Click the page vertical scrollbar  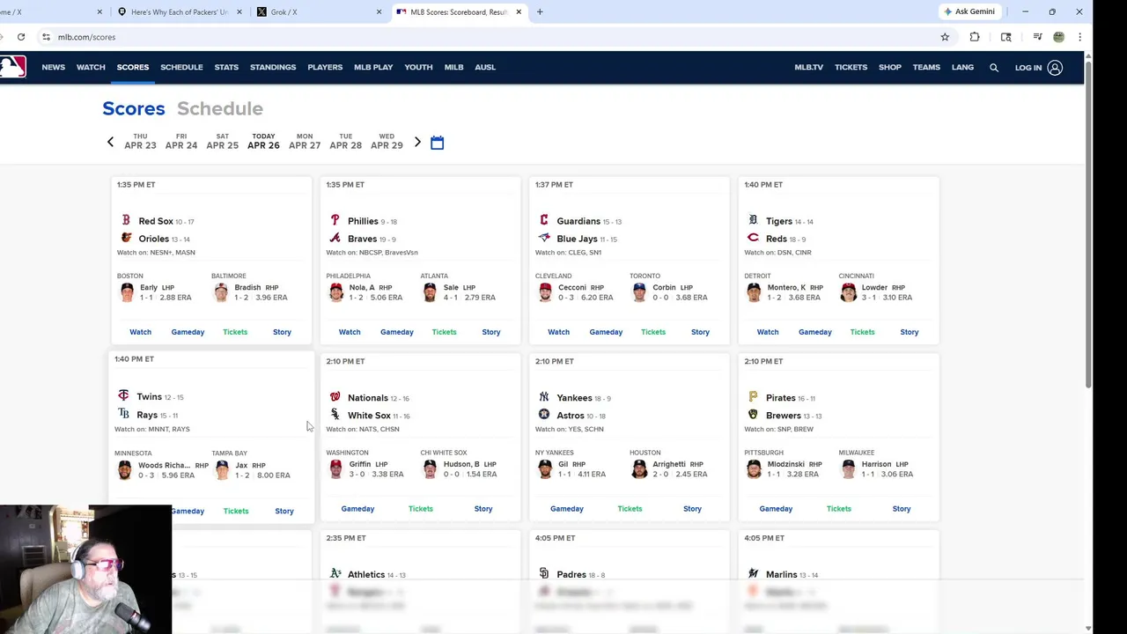[x=1089, y=225]
